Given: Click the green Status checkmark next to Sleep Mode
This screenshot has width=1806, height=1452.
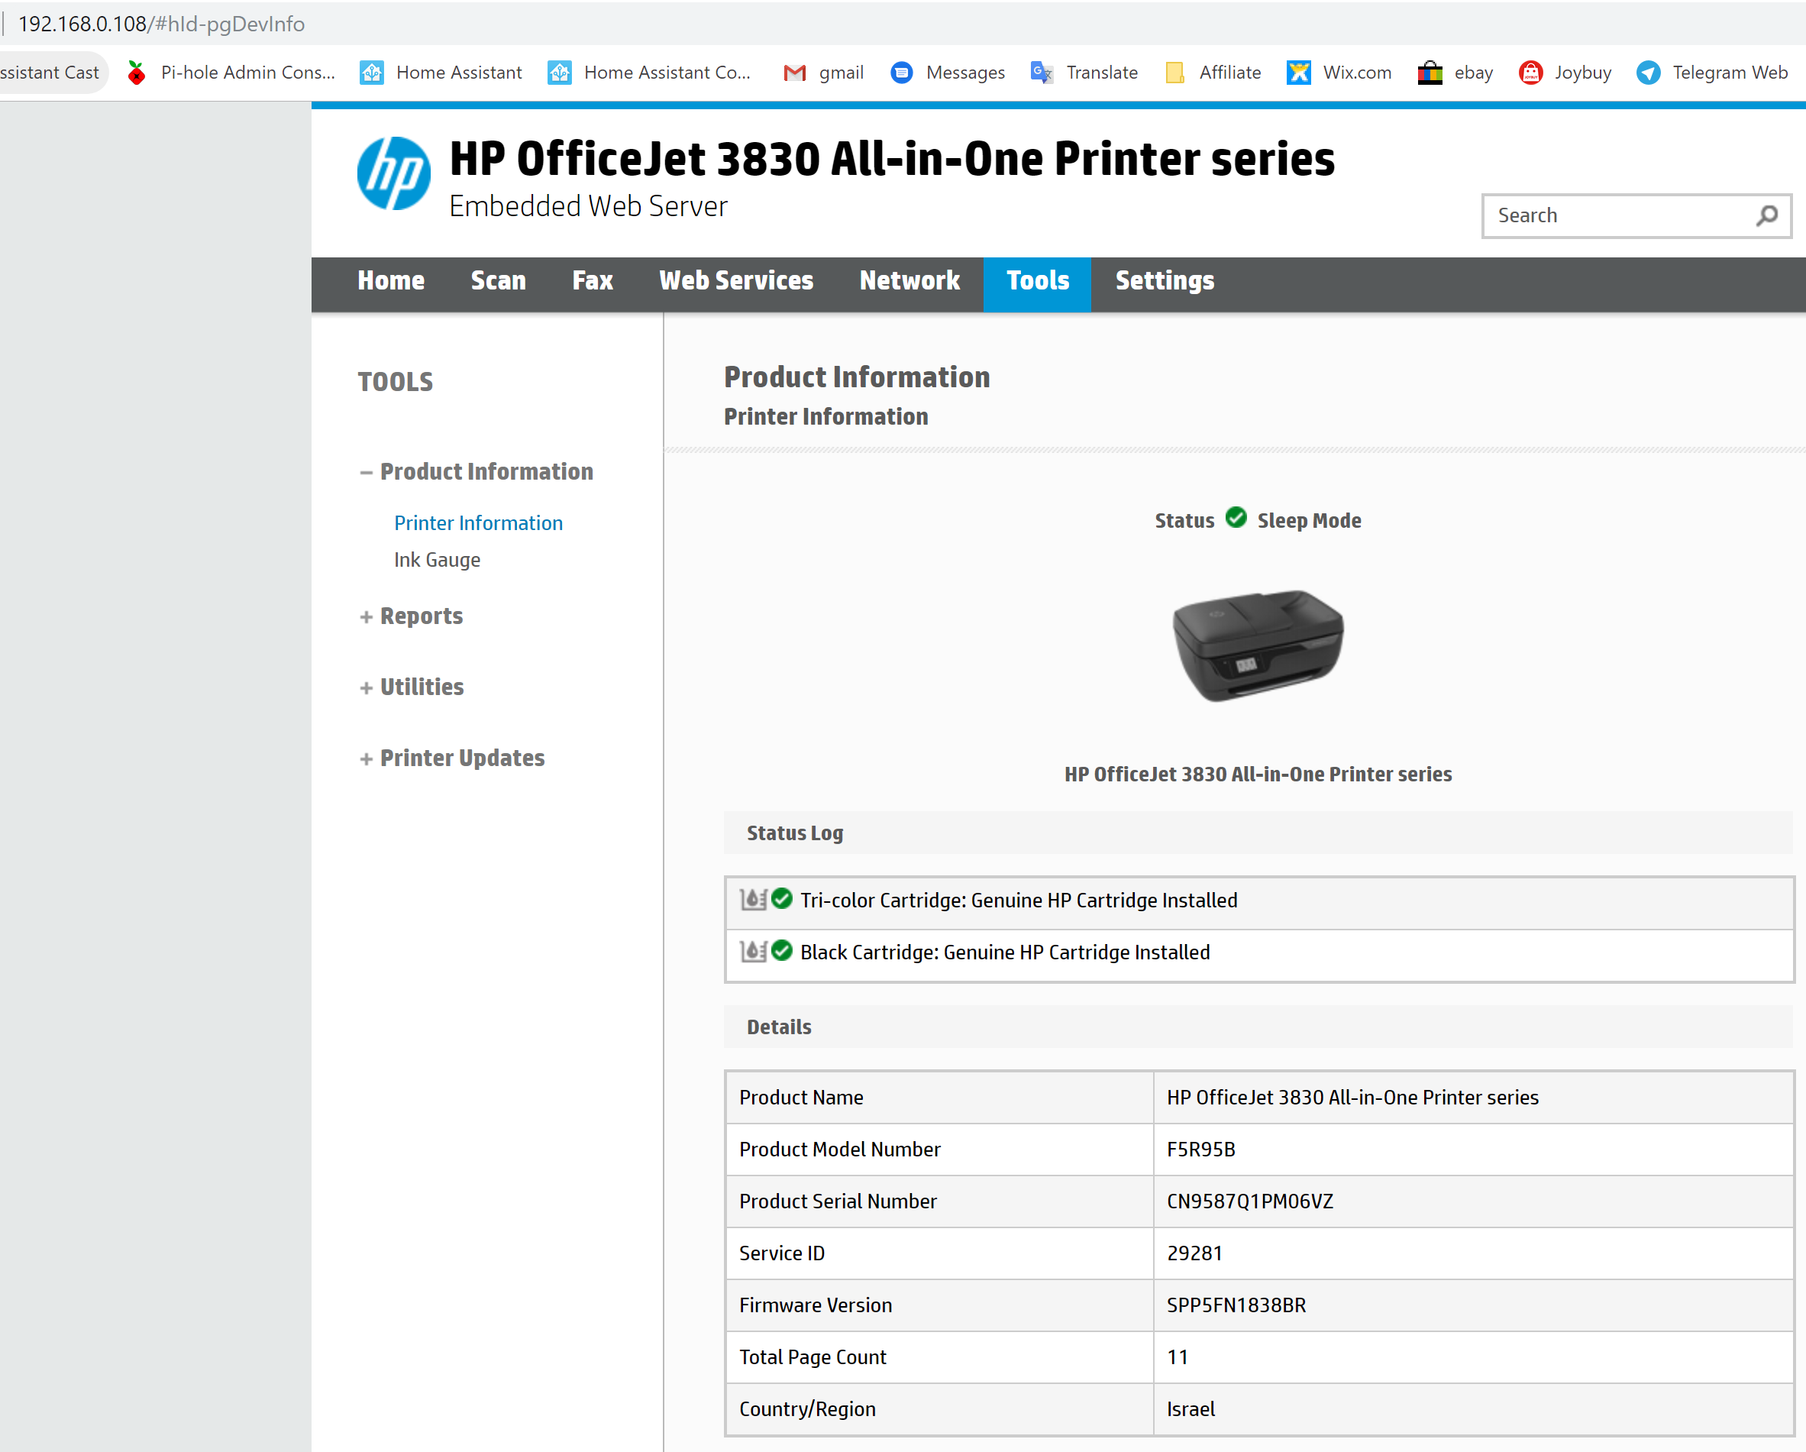Looking at the screenshot, I should (x=1236, y=519).
